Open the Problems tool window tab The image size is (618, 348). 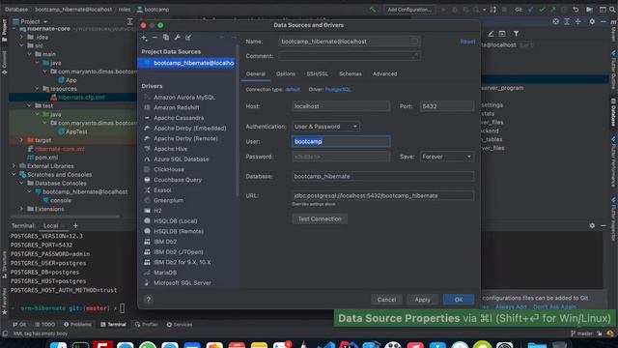coord(77,325)
